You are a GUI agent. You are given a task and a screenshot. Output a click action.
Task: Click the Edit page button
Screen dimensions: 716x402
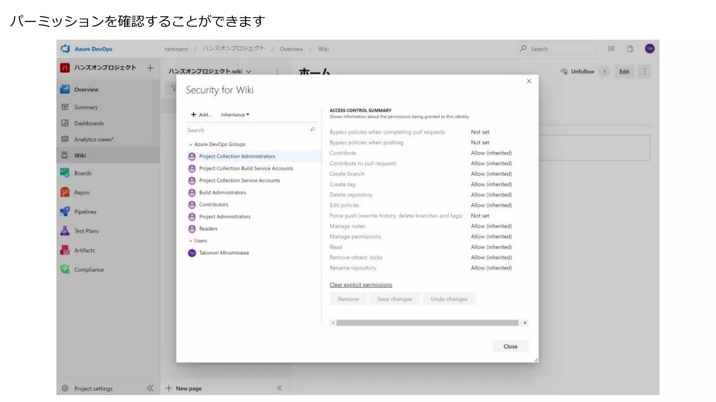tap(624, 72)
